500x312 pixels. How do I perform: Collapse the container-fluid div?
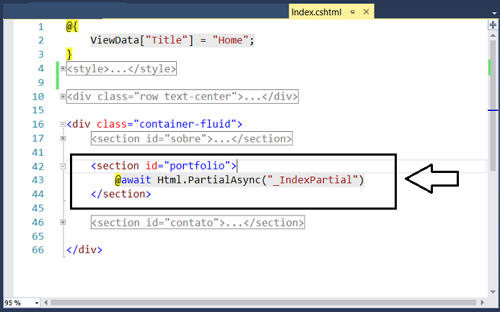click(63, 124)
